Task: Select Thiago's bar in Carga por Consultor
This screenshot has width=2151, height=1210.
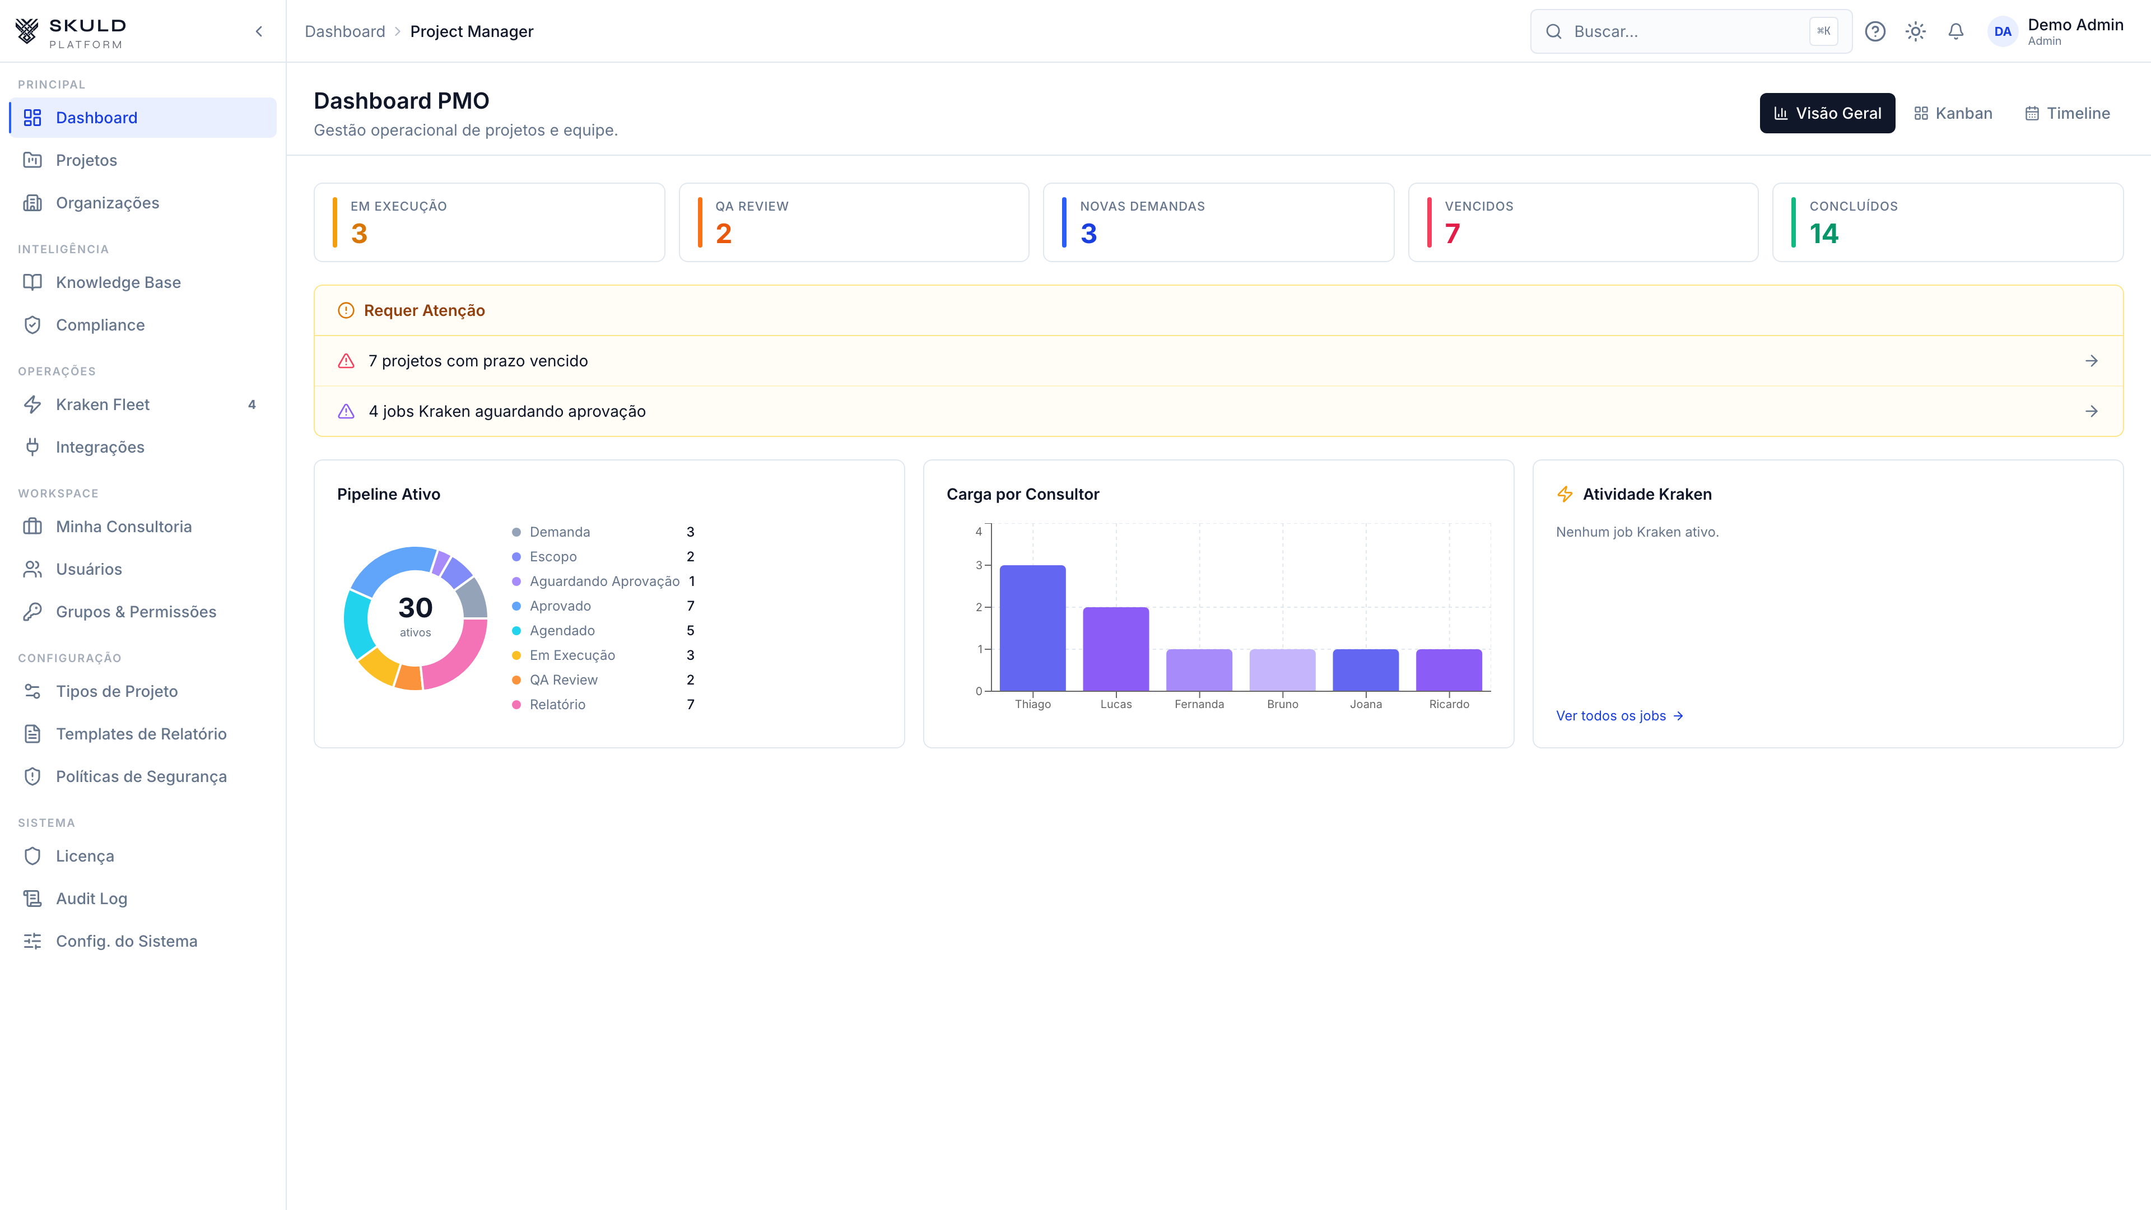Action: (x=1033, y=628)
